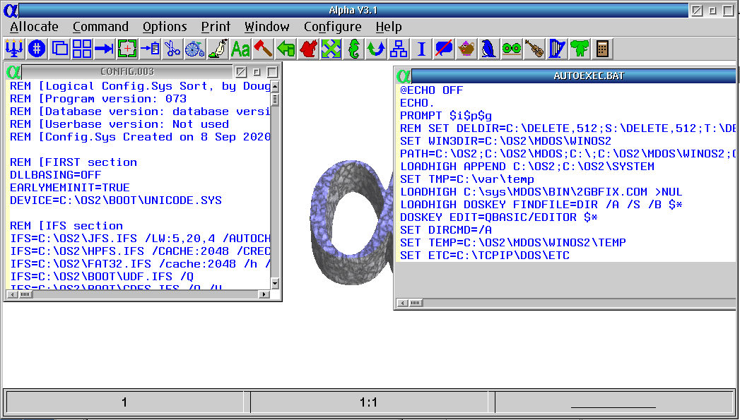Screen dimensions: 740x420
Task: Click the blue I-beam cursor icon
Action: click(x=421, y=49)
